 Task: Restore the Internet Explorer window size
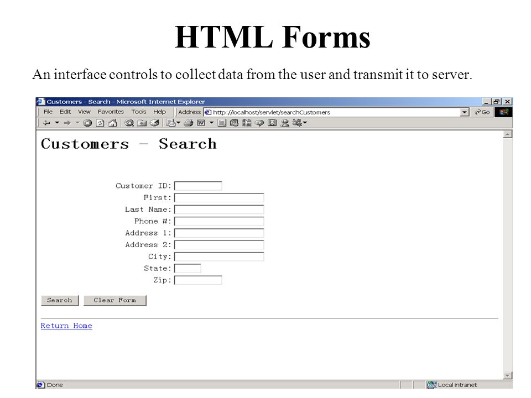pyautogui.click(x=497, y=102)
